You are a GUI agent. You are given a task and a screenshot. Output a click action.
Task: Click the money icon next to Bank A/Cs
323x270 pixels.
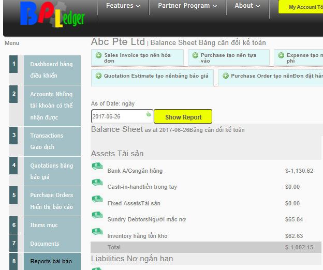coord(97,167)
